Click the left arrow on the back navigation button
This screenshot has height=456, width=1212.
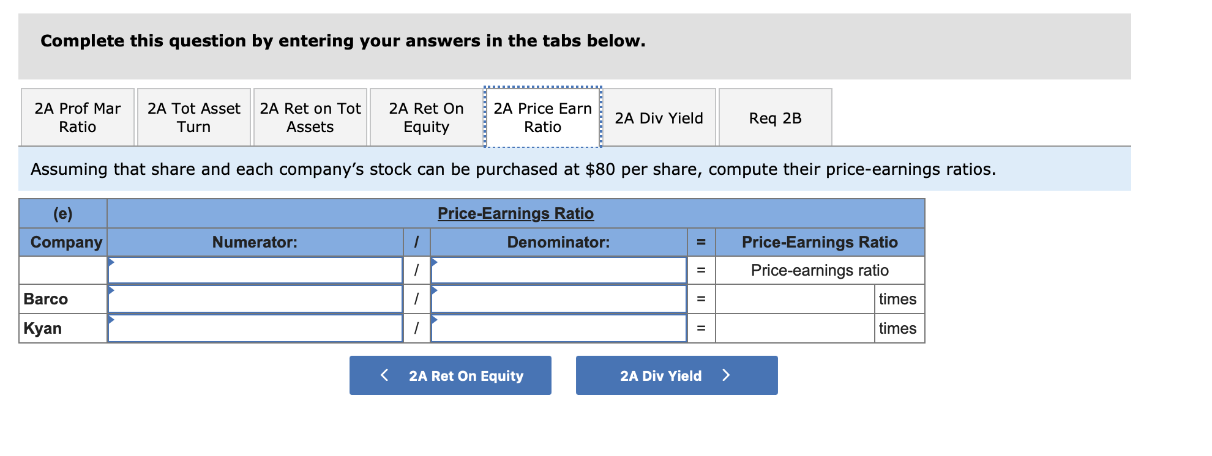pos(384,375)
